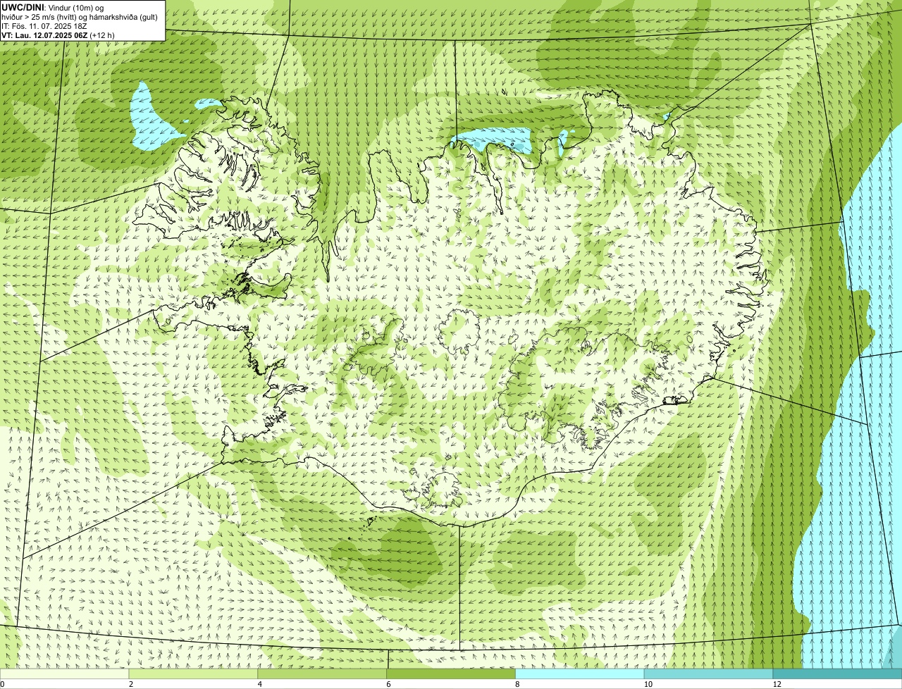
Task: Click the valid time "VT: Lau. 12.07.2025 06Z (+12 h)"
Action: point(58,35)
